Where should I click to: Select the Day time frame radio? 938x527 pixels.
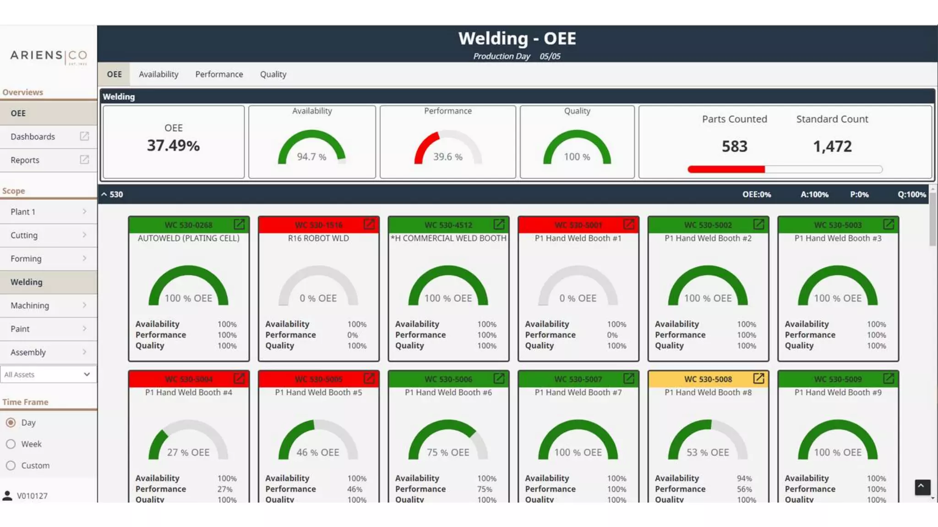click(11, 423)
